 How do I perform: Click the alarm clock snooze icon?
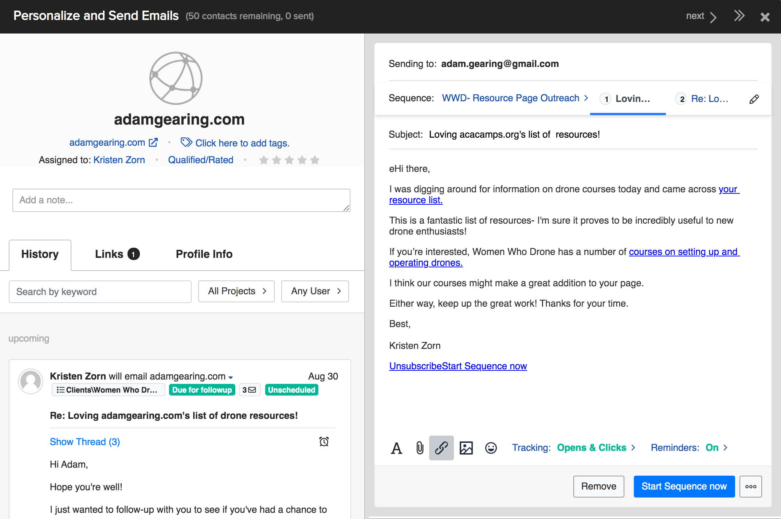coord(324,441)
